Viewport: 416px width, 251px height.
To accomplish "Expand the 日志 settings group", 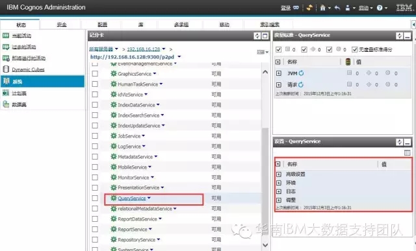I will click(x=279, y=191).
